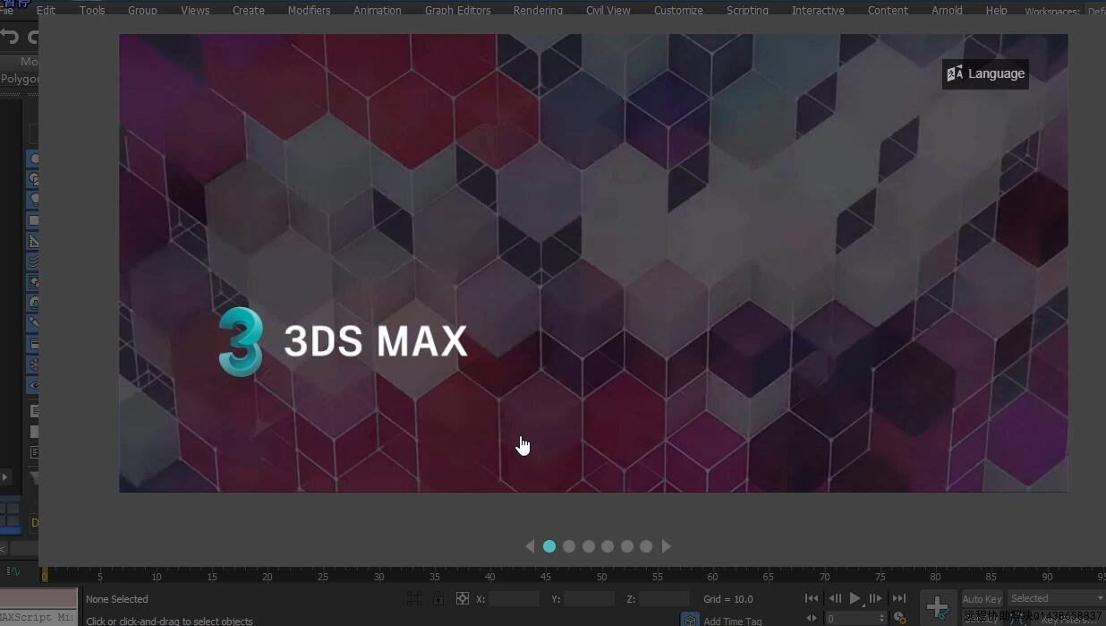Select the fourth slide dot
Image resolution: width=1106 pixels, height=626 pixels.
608,546
